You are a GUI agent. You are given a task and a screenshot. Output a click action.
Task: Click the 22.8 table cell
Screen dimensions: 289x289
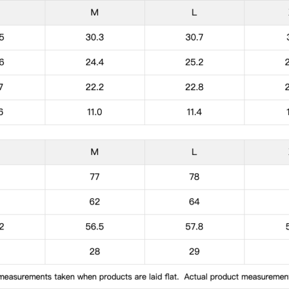click(194, 87)
